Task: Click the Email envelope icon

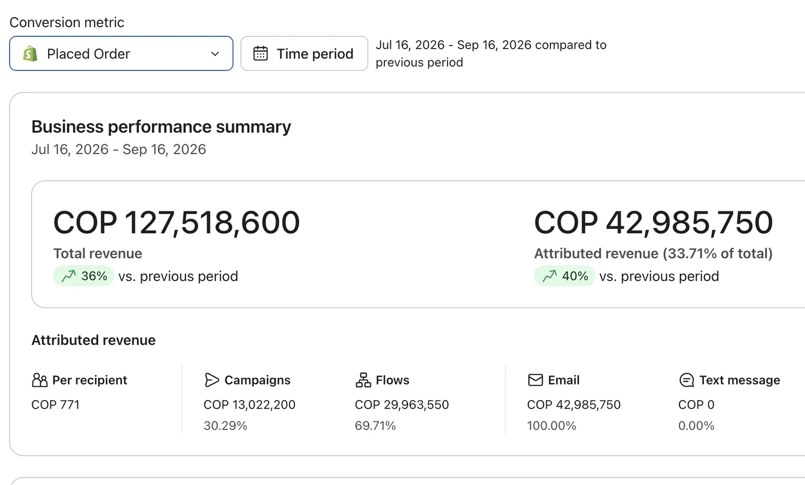Action: coord(535,380)
